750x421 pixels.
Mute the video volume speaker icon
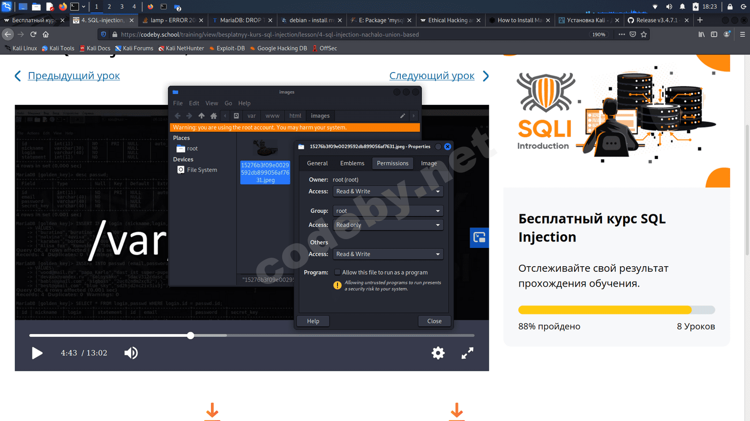coord(131,353)
